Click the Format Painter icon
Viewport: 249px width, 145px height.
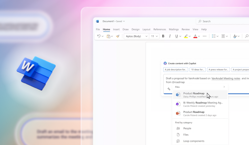118,36
